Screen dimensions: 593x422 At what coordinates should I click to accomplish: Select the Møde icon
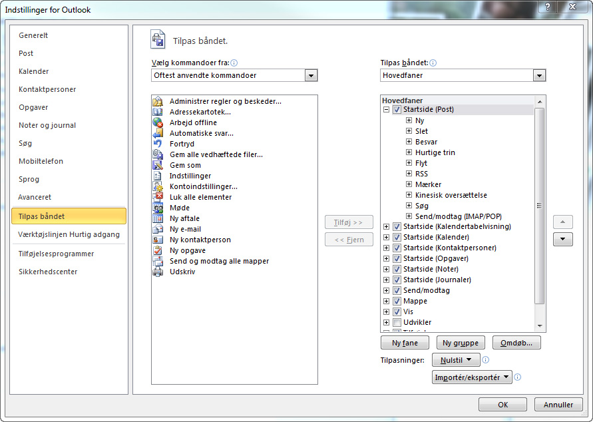click(158, 208)
